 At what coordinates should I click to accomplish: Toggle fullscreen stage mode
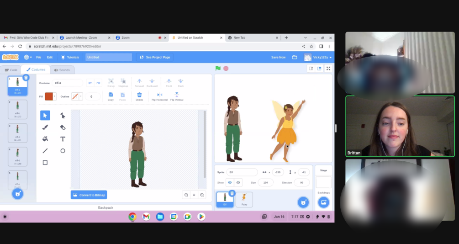[328, 69]
